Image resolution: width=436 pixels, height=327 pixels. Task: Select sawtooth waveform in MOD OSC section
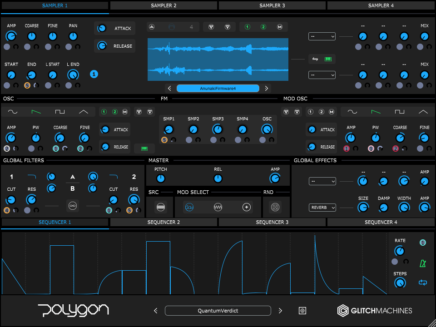tap(376, 112)
